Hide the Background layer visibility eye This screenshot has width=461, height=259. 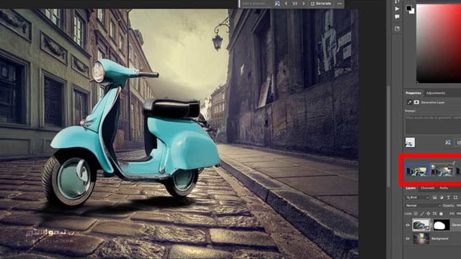click(x=407, y=239)
